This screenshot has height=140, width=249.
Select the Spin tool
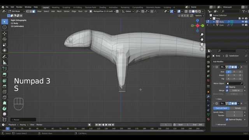pyautogui.click(x=5, y=108)
